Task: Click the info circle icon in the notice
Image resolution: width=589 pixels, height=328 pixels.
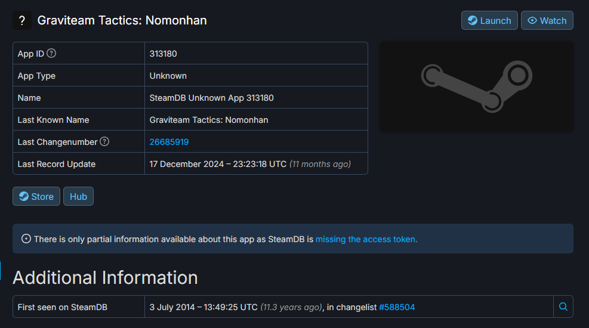Action: point(26,239)
